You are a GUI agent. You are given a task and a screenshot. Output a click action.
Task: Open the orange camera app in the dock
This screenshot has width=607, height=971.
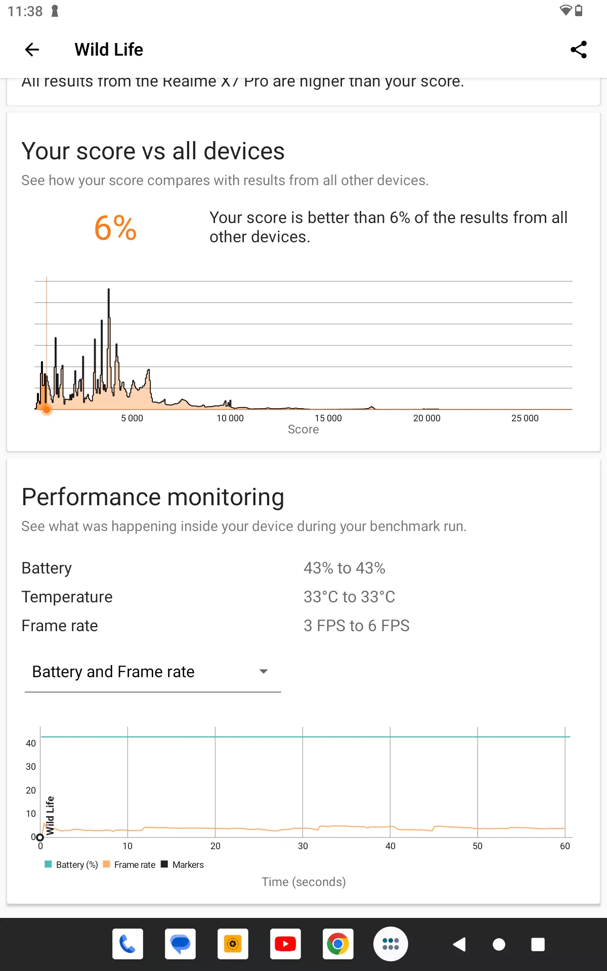(233, 944)
